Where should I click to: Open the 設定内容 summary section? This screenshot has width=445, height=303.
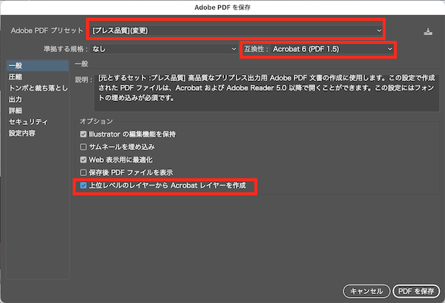click(37, 133)
